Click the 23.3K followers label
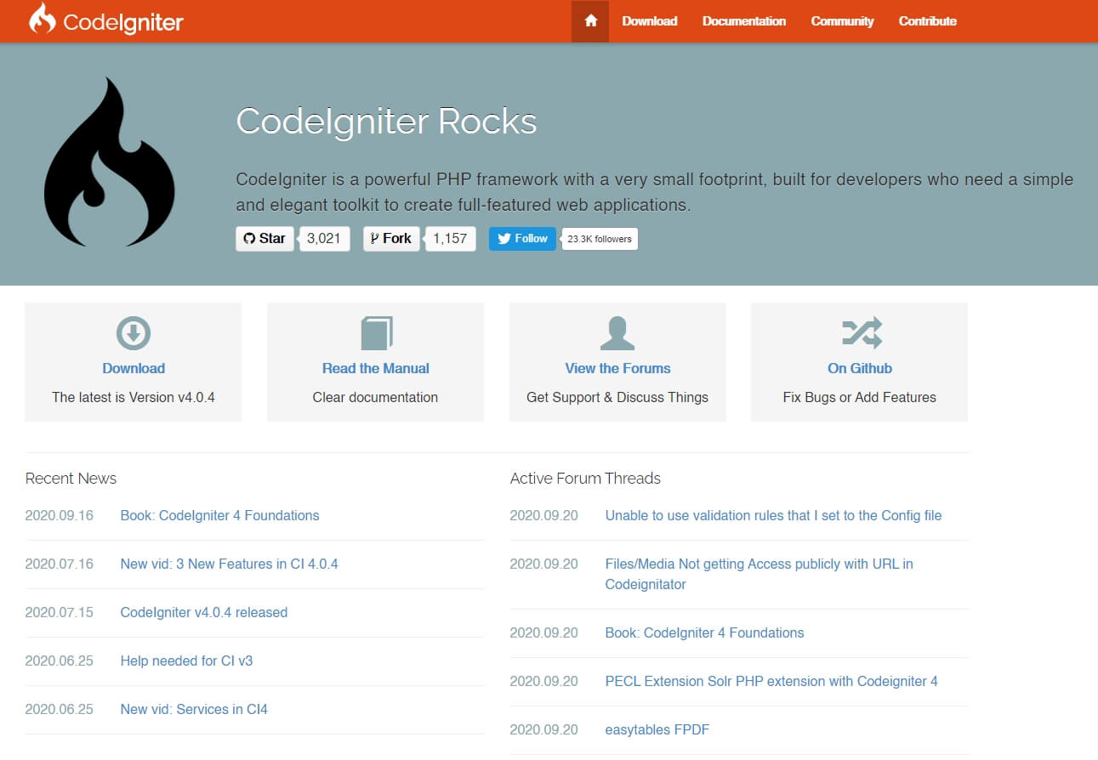1098x760 pixels. [x=600, y=239]
